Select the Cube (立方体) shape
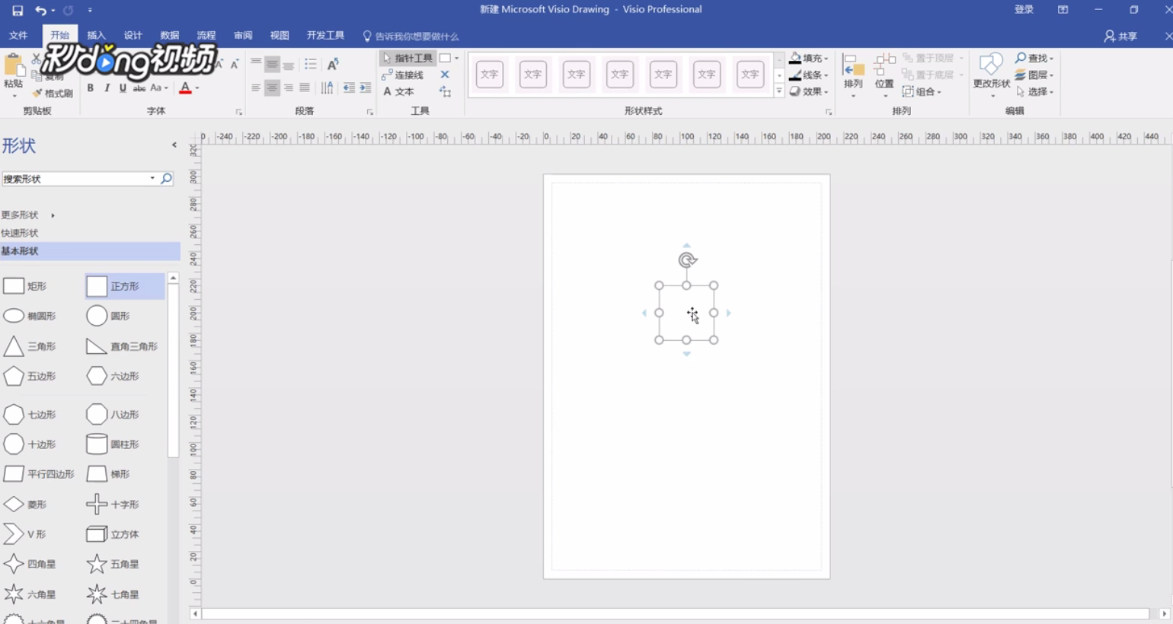The height and width of the screenshot is (624, 1173). click(x=113, y=534)
